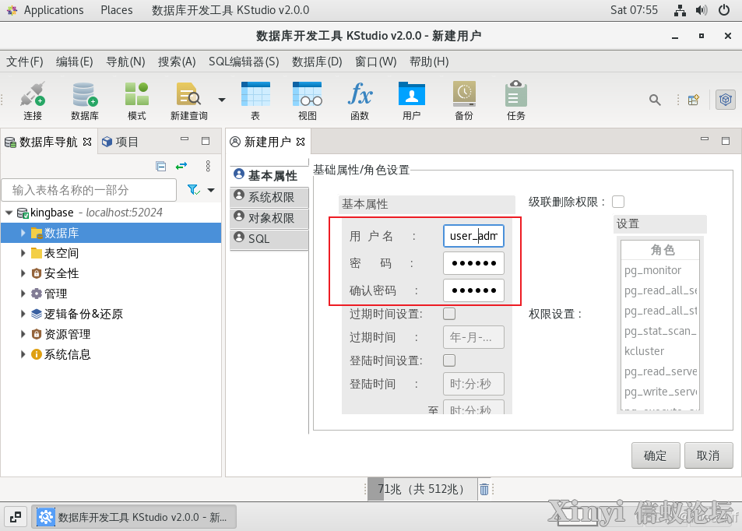742x531 pixels.
Task: Select the 系统权限 side tab
Action: click(x=269, y=197)
